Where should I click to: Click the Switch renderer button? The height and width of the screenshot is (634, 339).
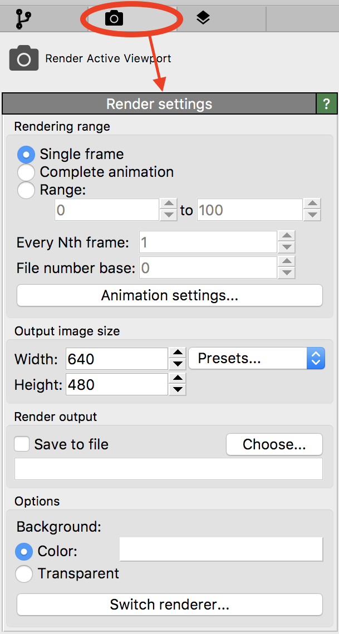(x=170, y=605)
